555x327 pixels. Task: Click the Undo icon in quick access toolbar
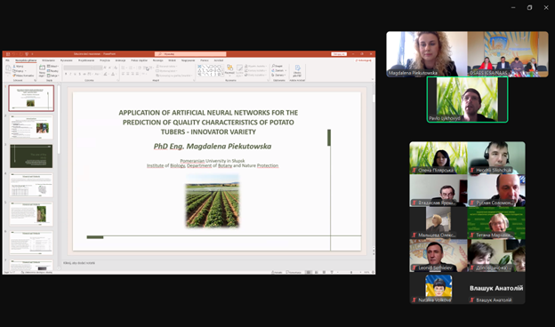pyautogui.click(x=14, y=54)
